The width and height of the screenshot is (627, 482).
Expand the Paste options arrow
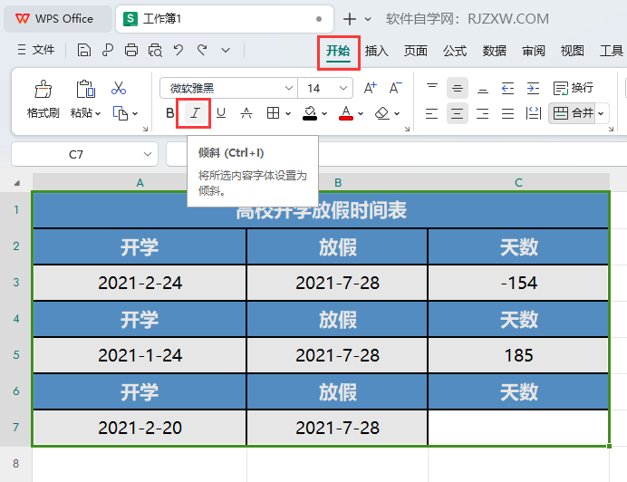(98, 114)
